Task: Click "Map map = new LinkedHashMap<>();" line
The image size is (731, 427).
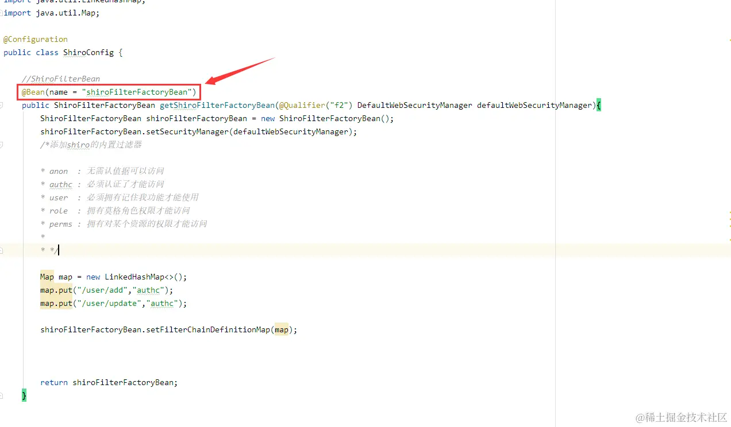Action: coord(114,277)
